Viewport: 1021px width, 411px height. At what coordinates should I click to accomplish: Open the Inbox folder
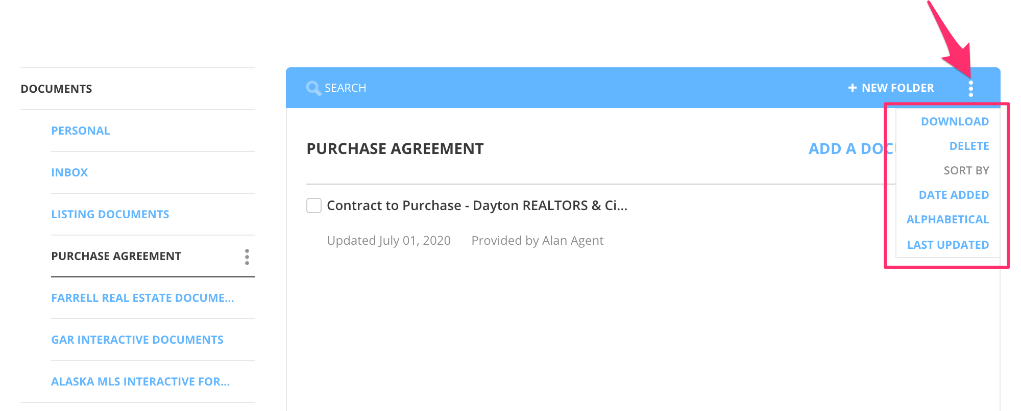tap(69, 172)
